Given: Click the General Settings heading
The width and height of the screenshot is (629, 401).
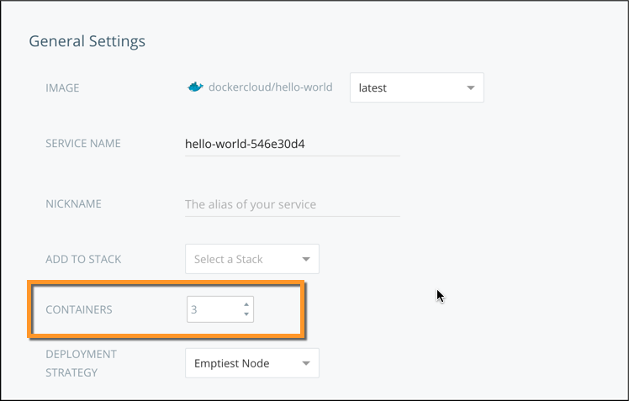Looking at the screenshot, I should [87, 40].
